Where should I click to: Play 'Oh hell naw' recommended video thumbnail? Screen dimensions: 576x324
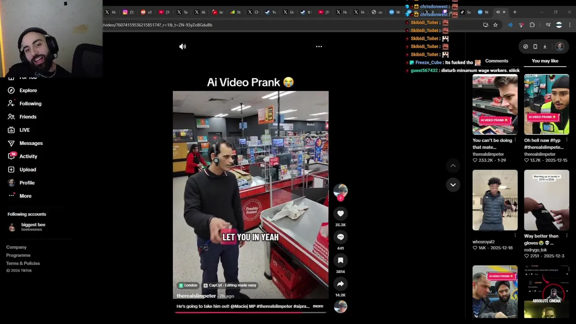(x=546, y=104)
